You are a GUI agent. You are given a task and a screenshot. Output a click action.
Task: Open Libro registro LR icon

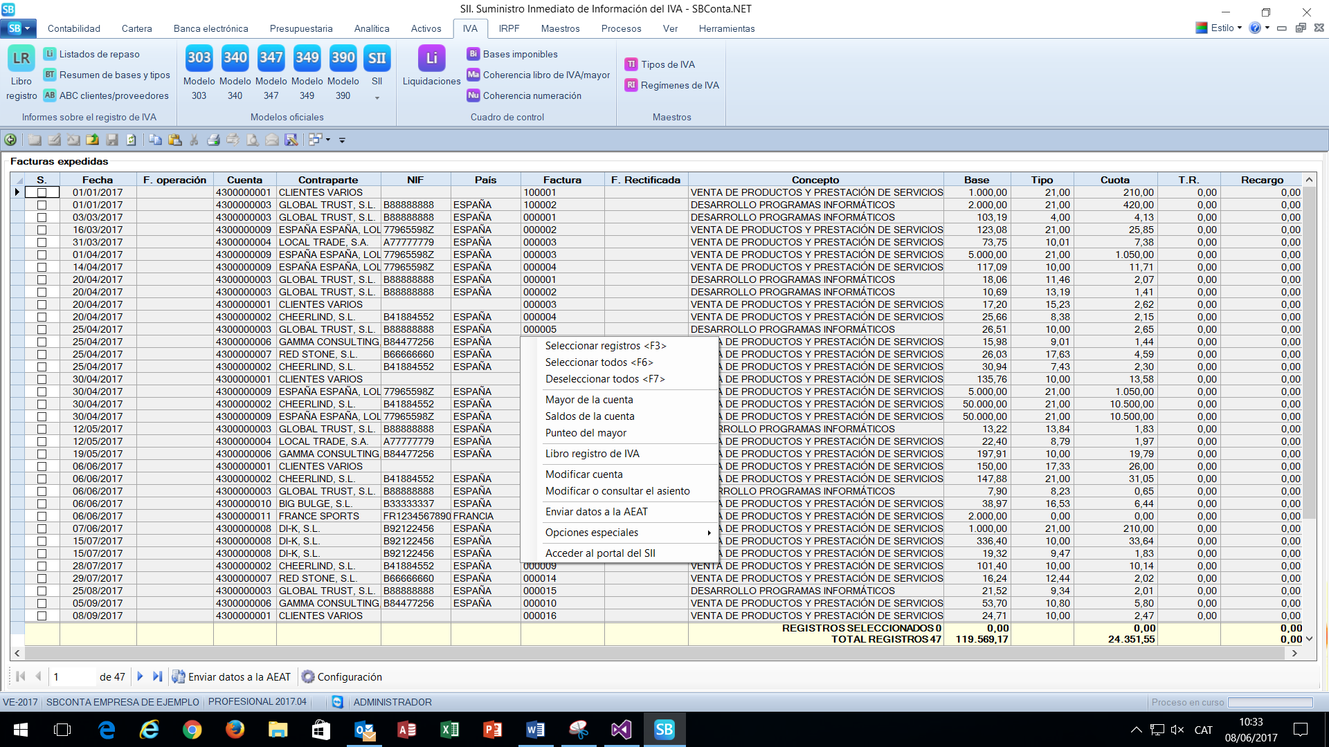tap(21, 58)
